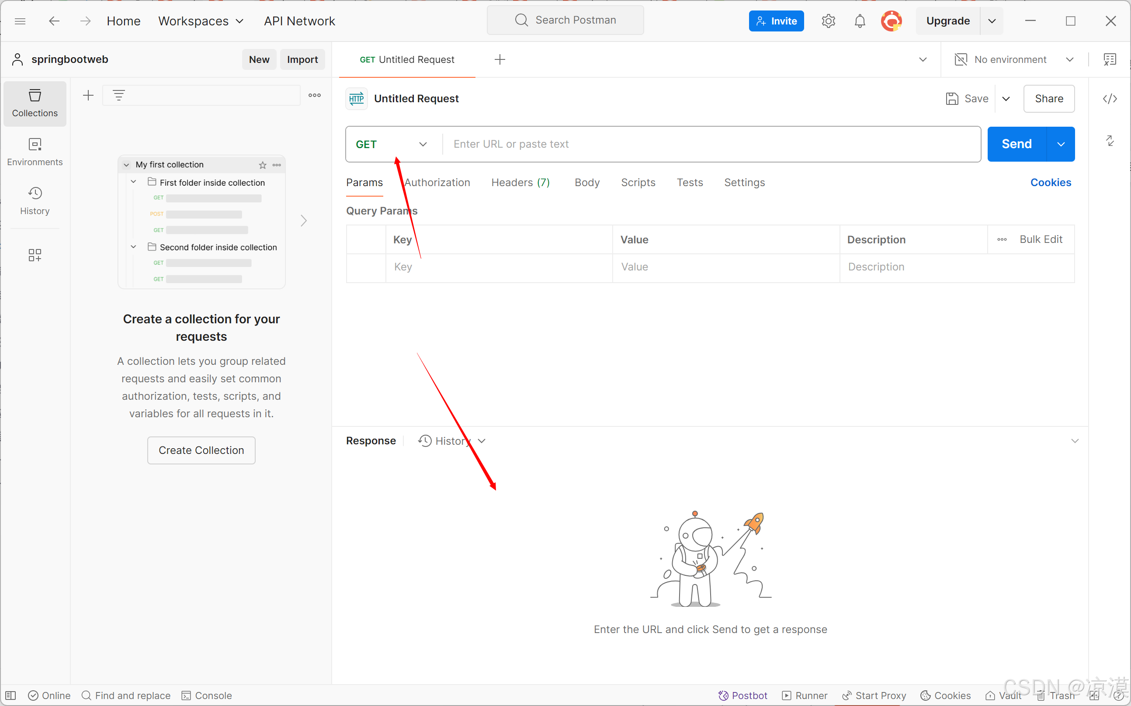
Task: Collapse First folder inside collection
Action: 134,182
